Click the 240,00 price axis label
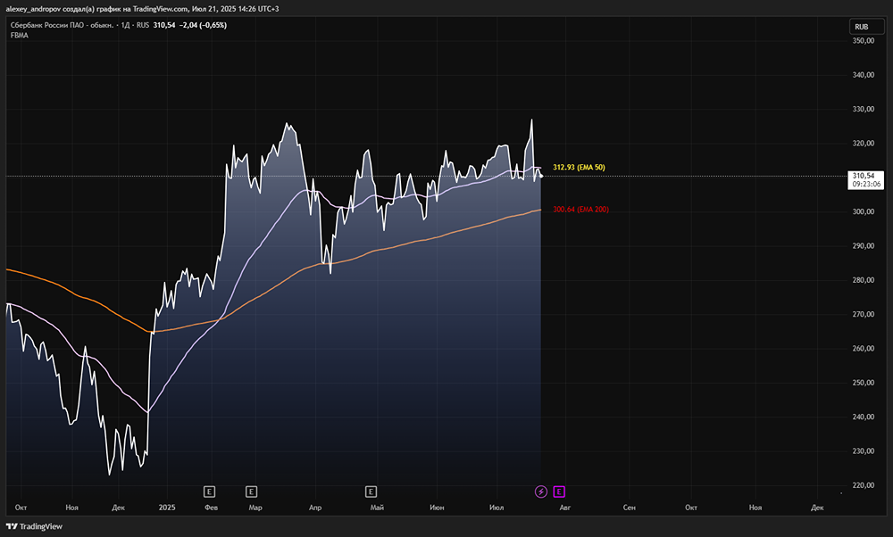Viewport: 893px width, 537px height. pos(863,417)
